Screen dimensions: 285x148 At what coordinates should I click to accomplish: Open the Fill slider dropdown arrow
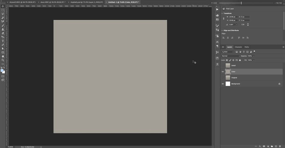pyautogui.click(x=254, y=60)
